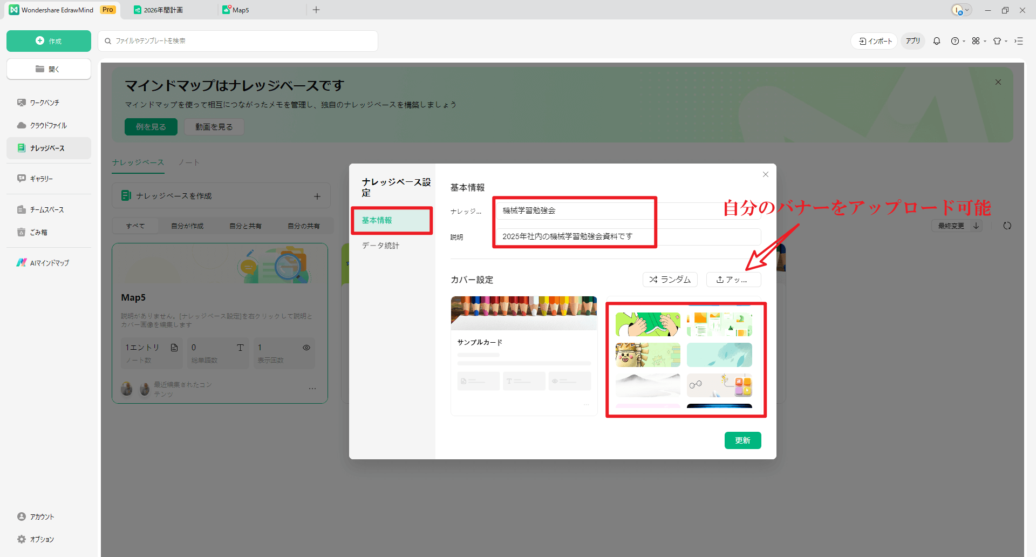The width and height of the screenshot is (1036, 557).
Task: Open クラウドファイル from the sidebar
Action: [x=48, y=125]
